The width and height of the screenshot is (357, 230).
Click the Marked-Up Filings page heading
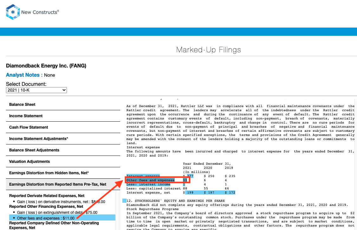tap(209, 50)
